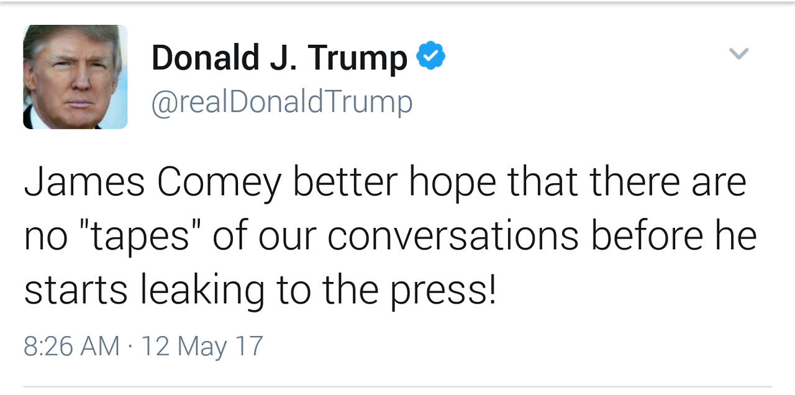Click the profile avatar photo
This screenshot has height=395, width=795.
point(75,77)
